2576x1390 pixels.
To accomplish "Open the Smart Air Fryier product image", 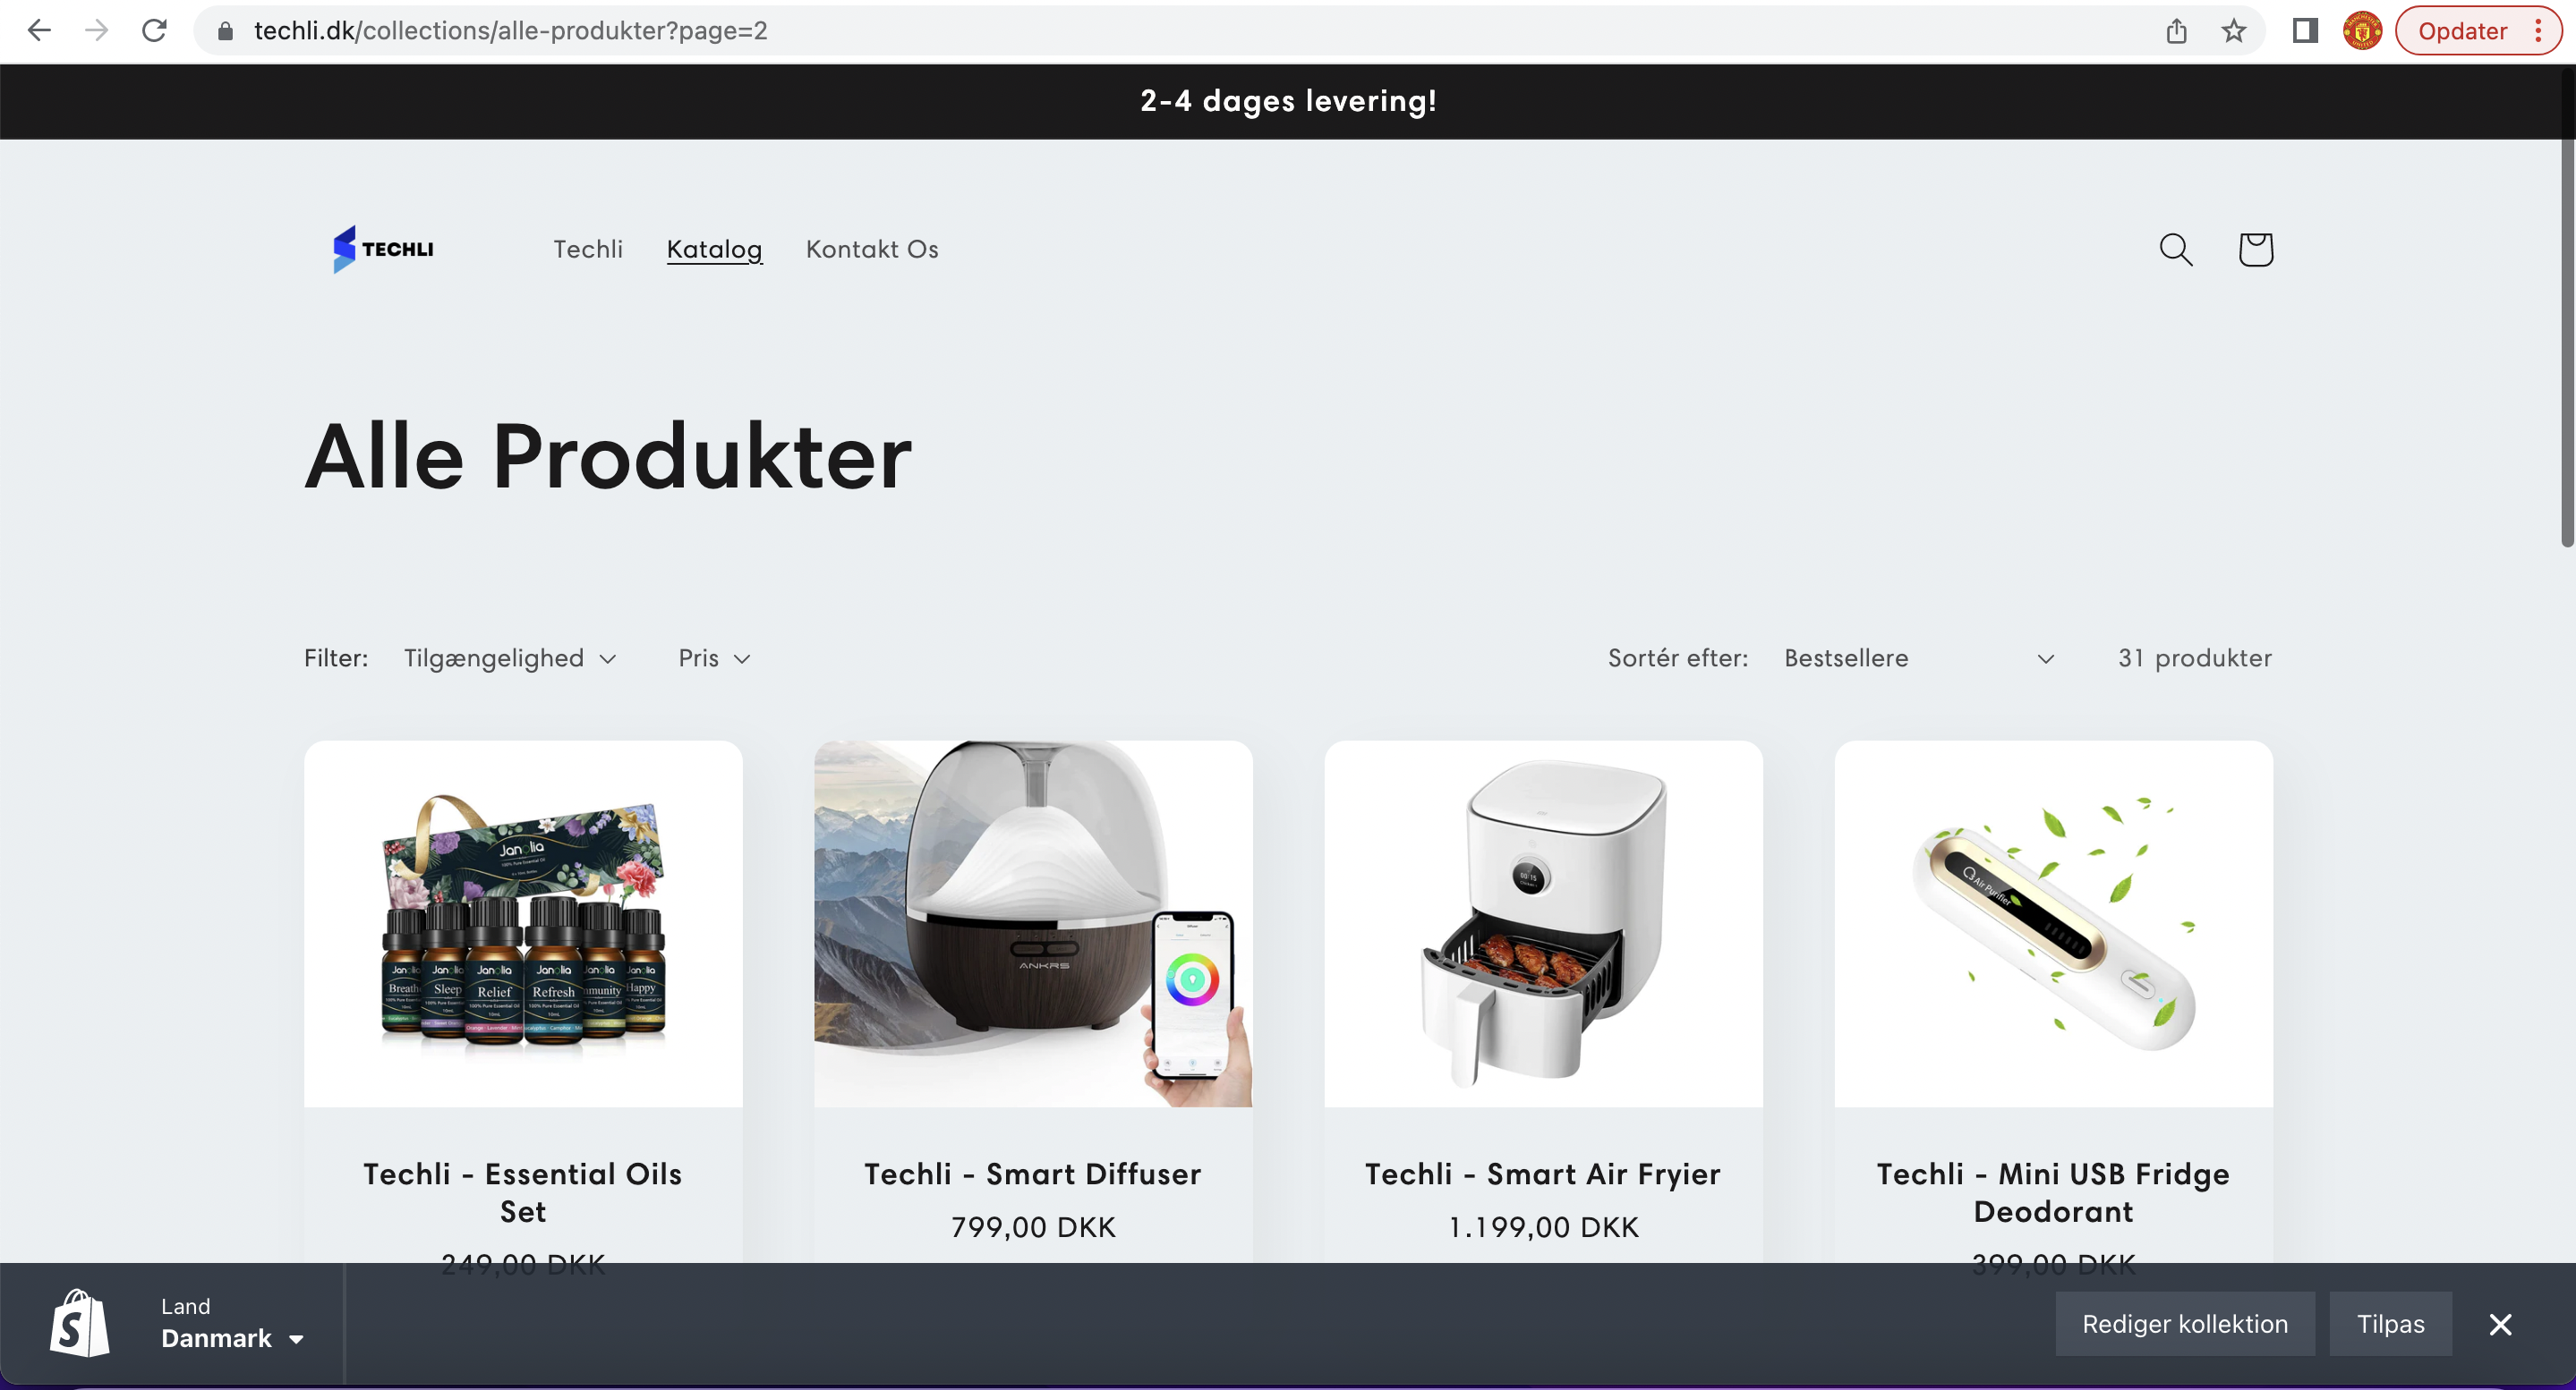I will [1543, 922].
